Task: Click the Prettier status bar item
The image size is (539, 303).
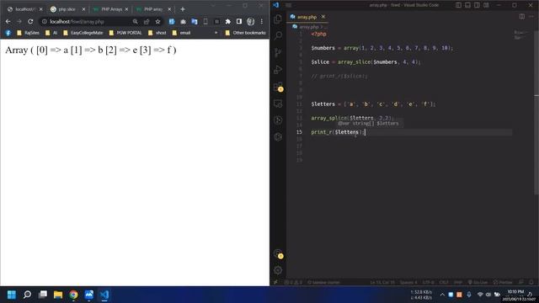Action: [x=503, y=283]
